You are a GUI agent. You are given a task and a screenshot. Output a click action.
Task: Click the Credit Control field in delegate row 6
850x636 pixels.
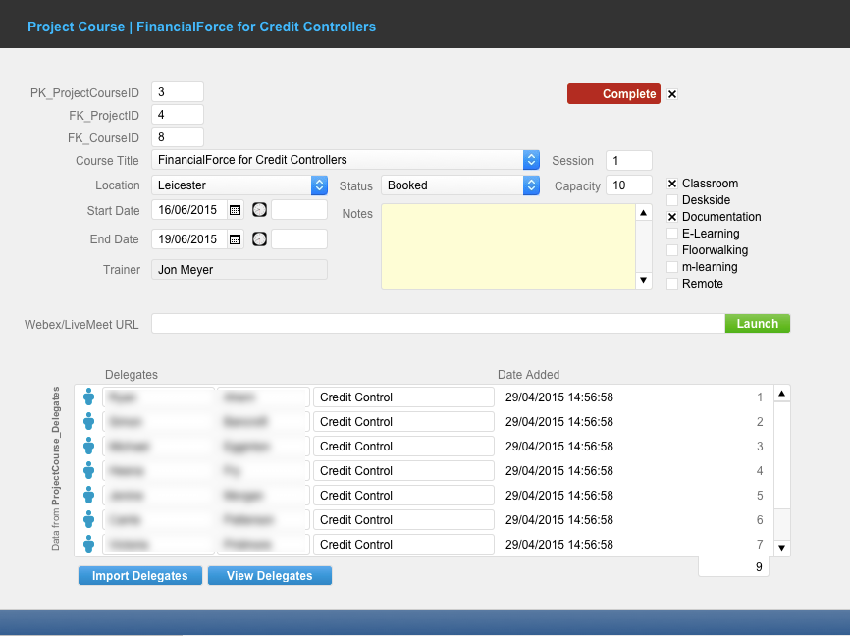click(403, 520)
